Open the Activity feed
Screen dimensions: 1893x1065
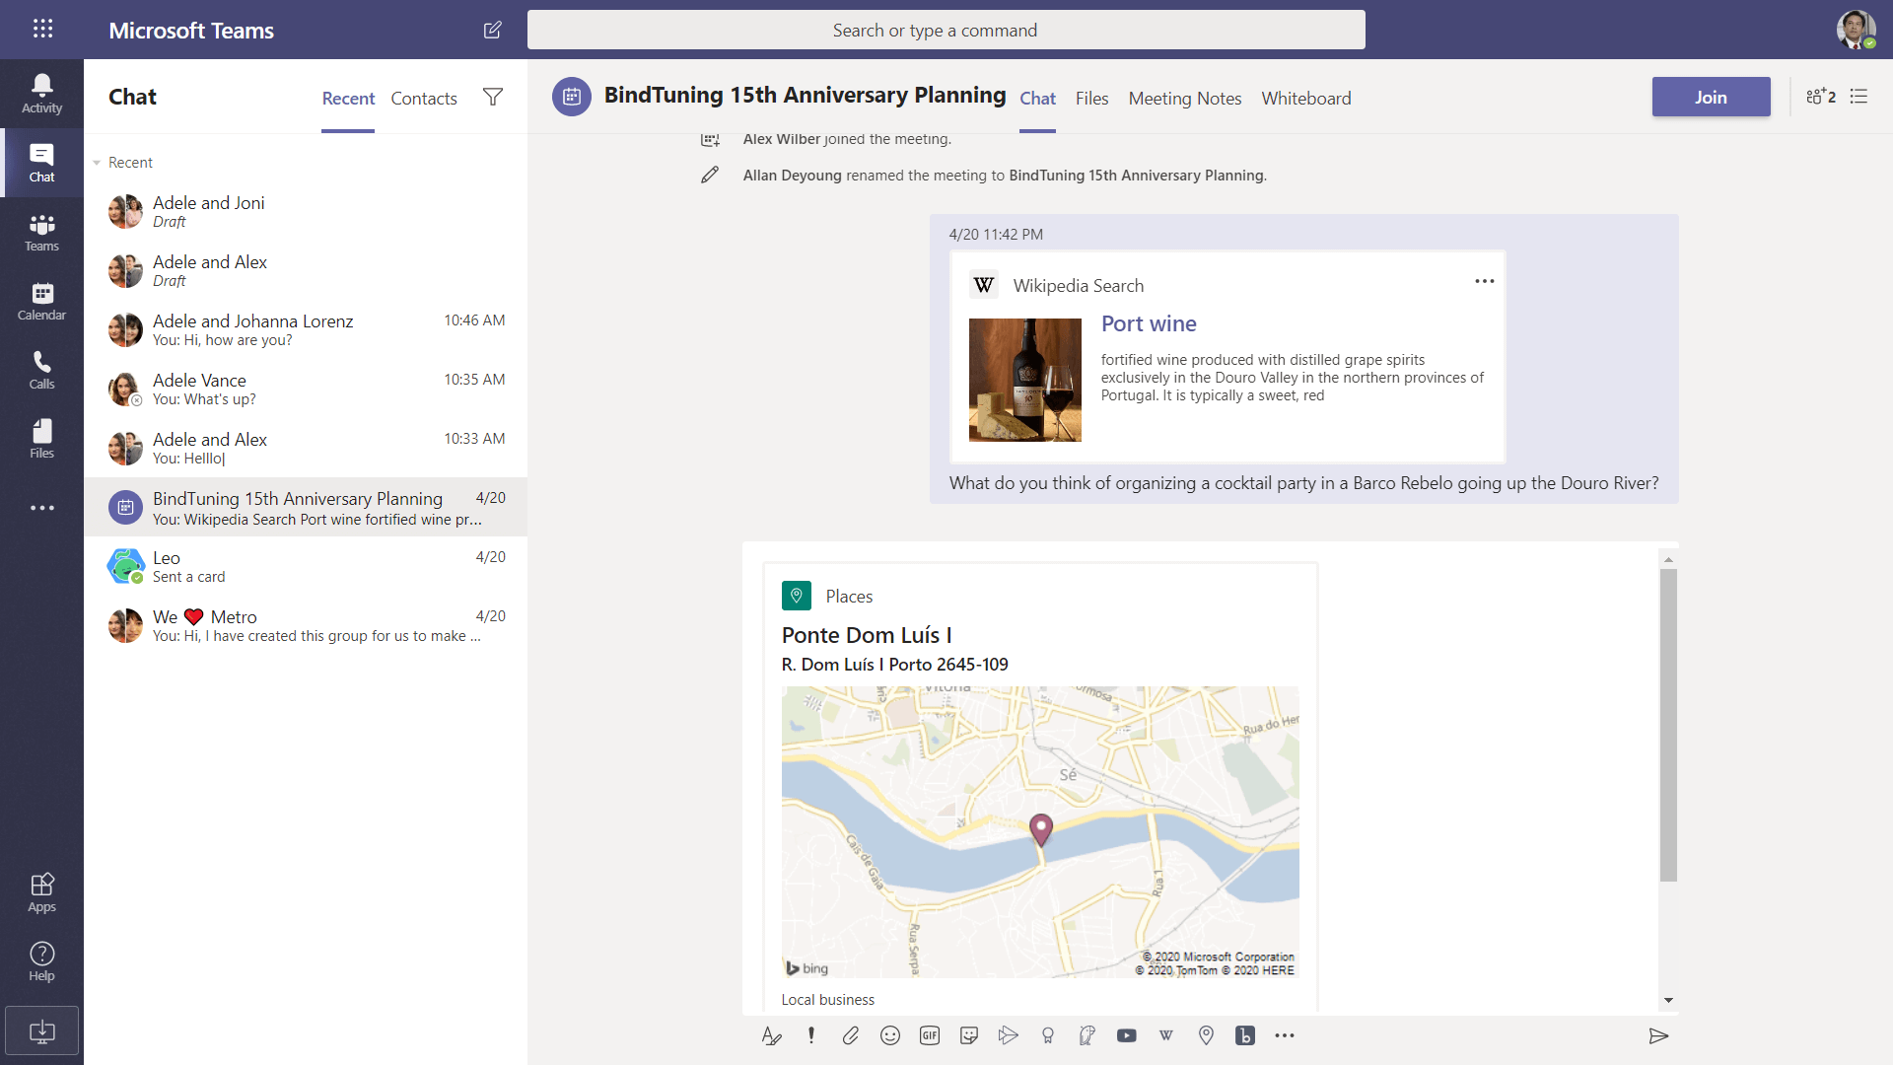41,94
